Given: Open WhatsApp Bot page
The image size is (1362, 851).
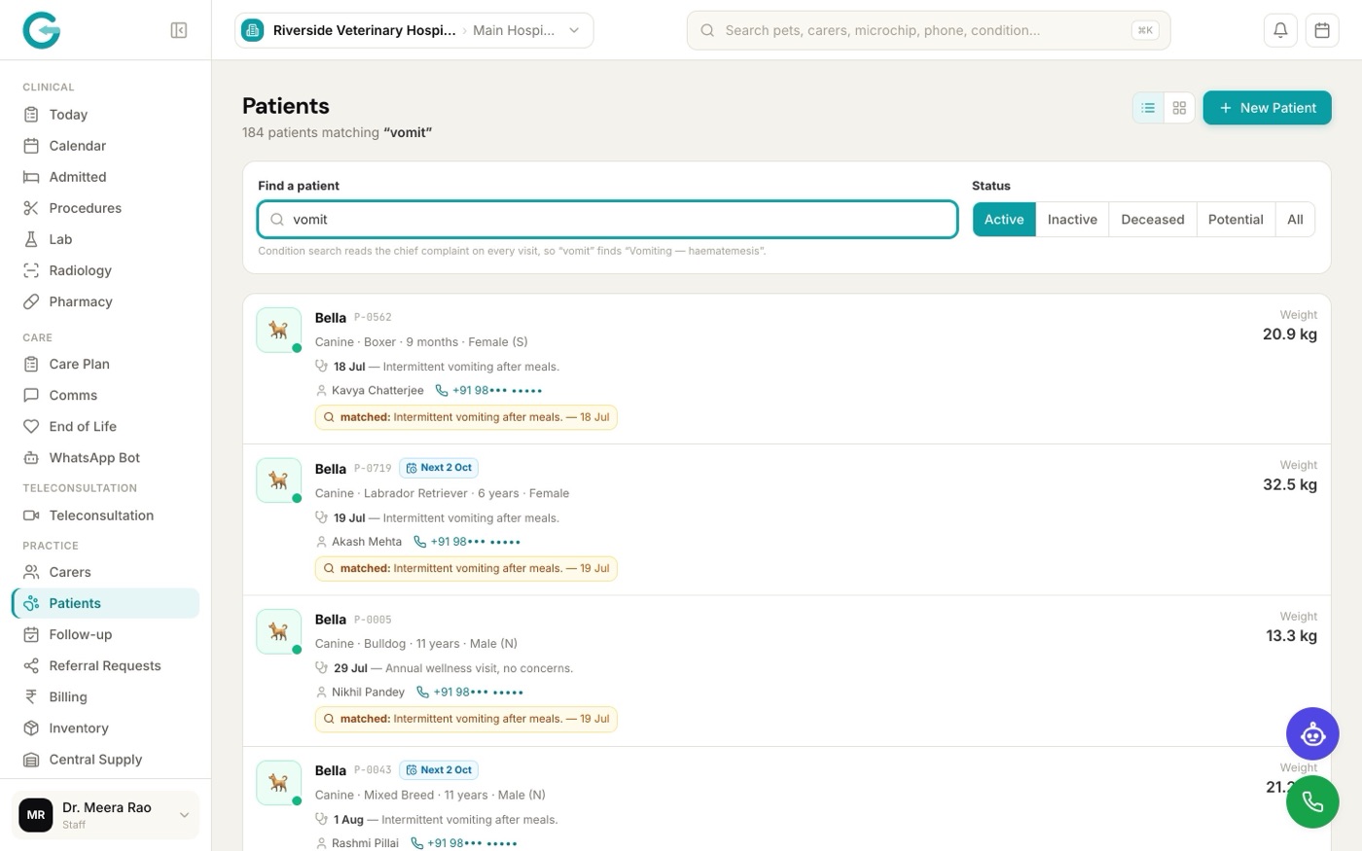Looking at the screenshot, I should [x=105, y=458].
